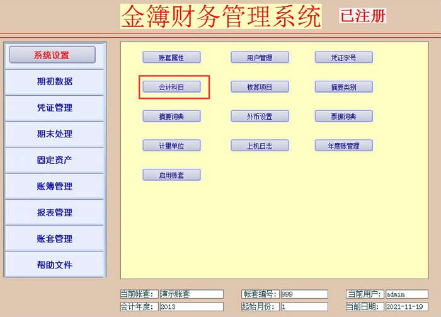Viewport: 441px width, 317px height.
Task: Open 凭证管理 from the sidebar
Action: (x=55, y=107)
